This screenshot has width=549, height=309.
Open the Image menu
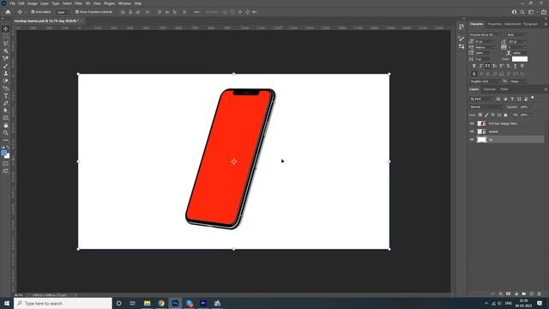click(x=33, y=3)
